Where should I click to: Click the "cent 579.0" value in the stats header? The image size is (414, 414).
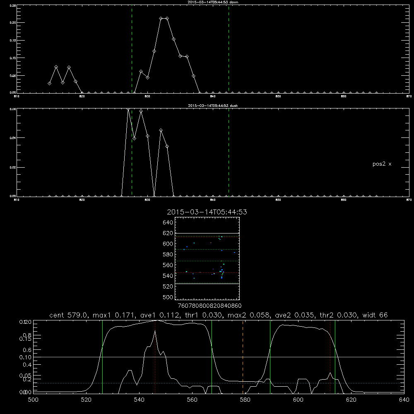[x=69, y=315]
